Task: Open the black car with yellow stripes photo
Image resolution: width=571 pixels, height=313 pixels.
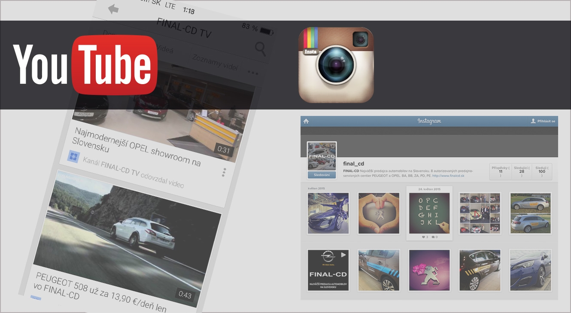Action: click(x=480, y=270)
